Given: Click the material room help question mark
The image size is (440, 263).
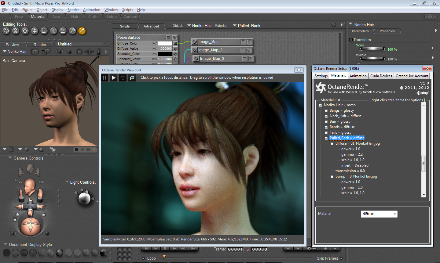Looking at the screenshot, I should pyautogui.click(x=334, y=25).
